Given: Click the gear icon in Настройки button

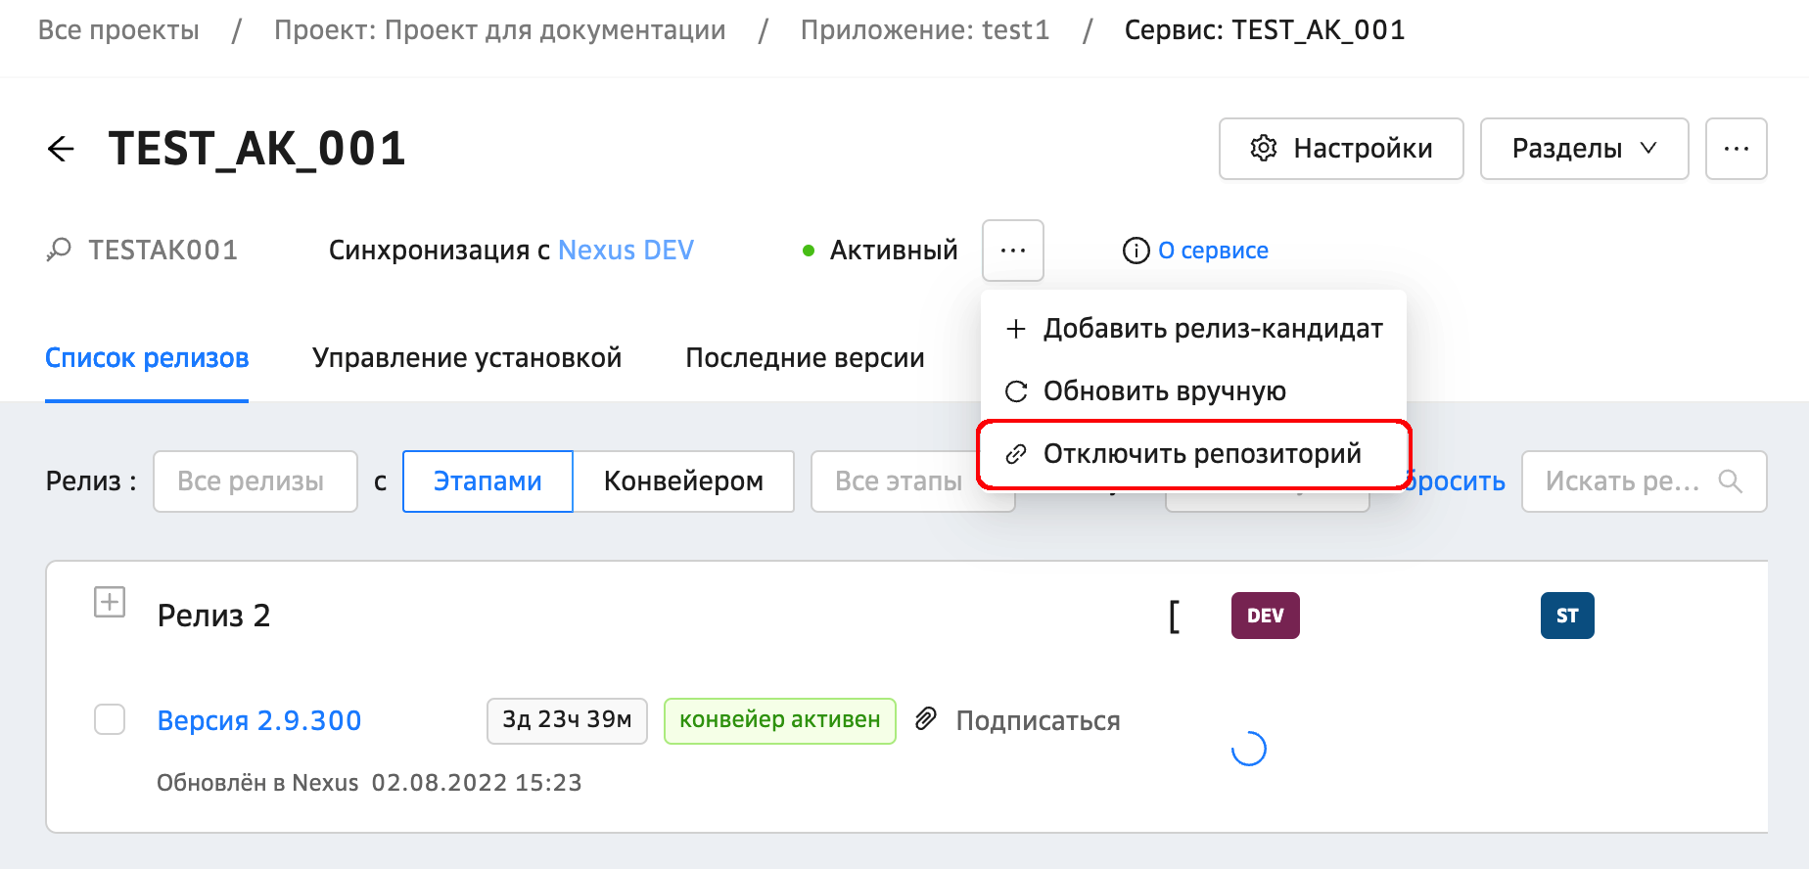Looking at the screenshot, I should click(1264, 149).
